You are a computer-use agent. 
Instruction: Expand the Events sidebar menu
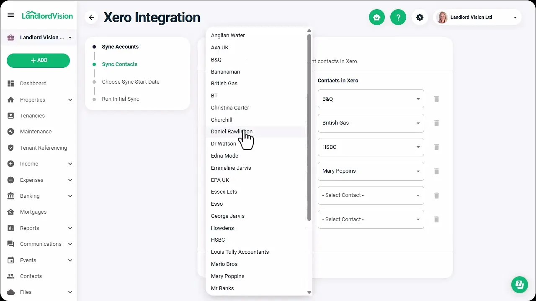coord(70,260)
